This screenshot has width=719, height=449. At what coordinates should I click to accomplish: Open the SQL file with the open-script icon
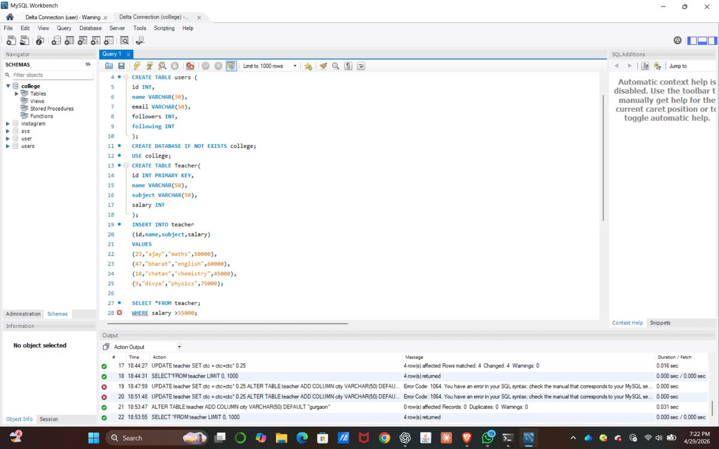pos(108,66)
